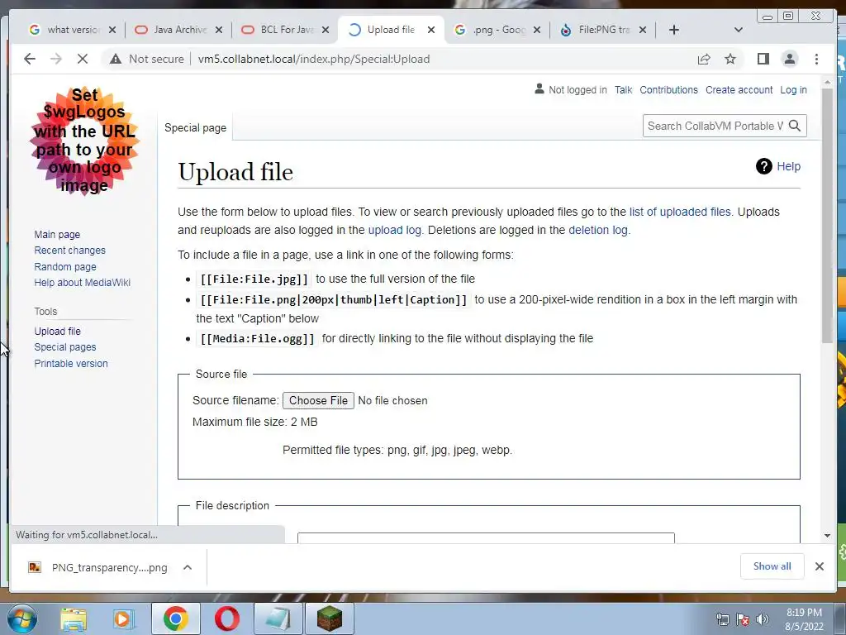Screen dimensions: 846x635
Task: Open Recent changes sidebar link
Action: click(x=69, y=250)
